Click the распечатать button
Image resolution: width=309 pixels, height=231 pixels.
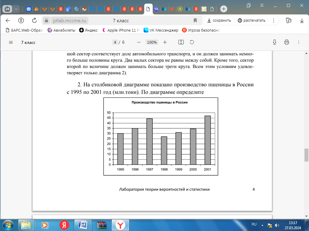251,20
